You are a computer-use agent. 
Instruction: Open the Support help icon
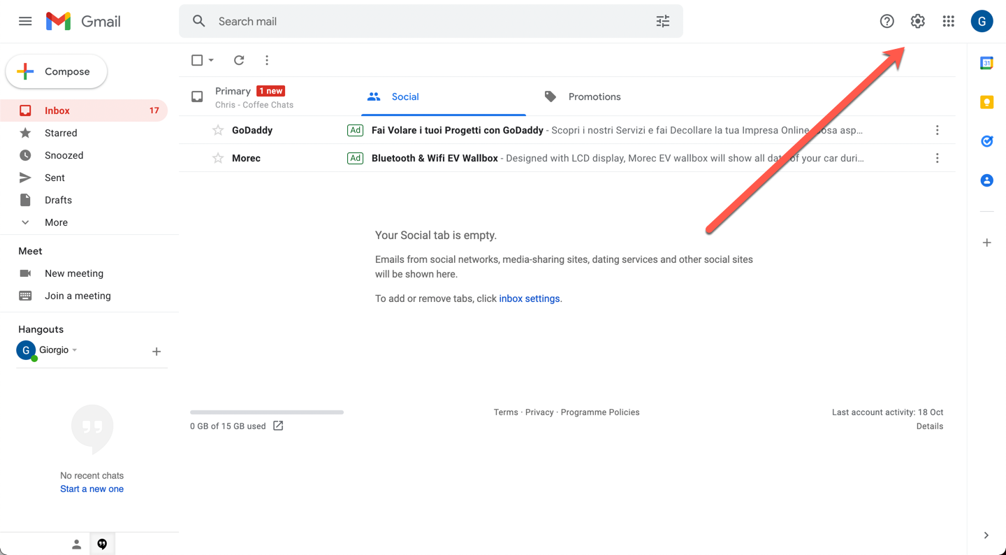(887, 21)
